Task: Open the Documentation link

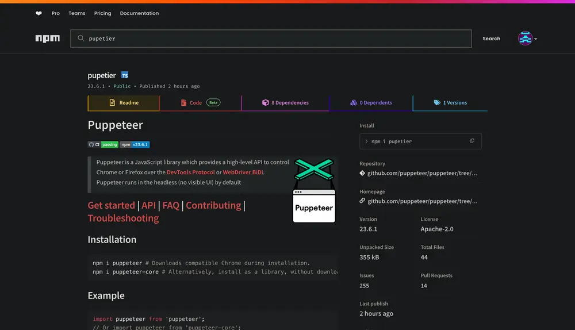Action: tap(139, 13)
